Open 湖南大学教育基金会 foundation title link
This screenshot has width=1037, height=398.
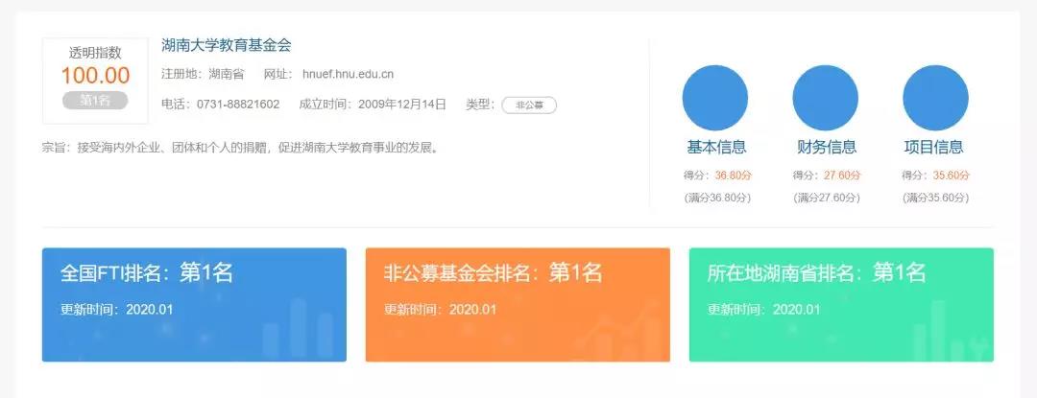point(227,45)
